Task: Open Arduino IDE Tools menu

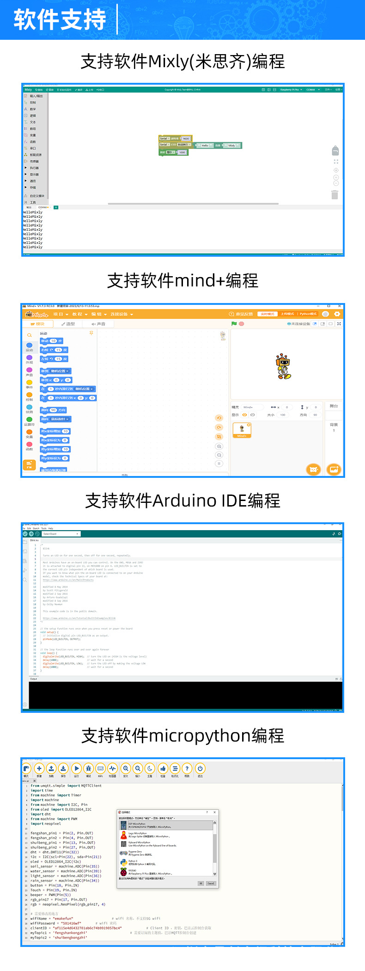Action: (x=44, y=528)
